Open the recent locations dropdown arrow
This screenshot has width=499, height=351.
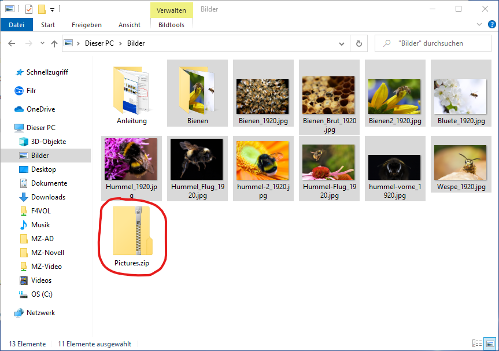tap(42, 43)
